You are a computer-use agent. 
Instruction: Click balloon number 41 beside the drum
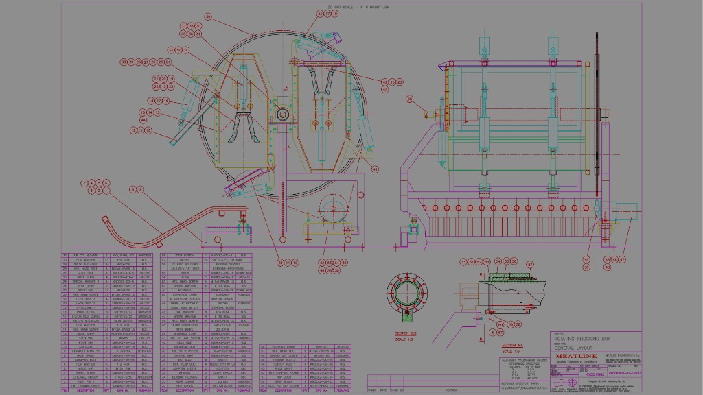375,169
